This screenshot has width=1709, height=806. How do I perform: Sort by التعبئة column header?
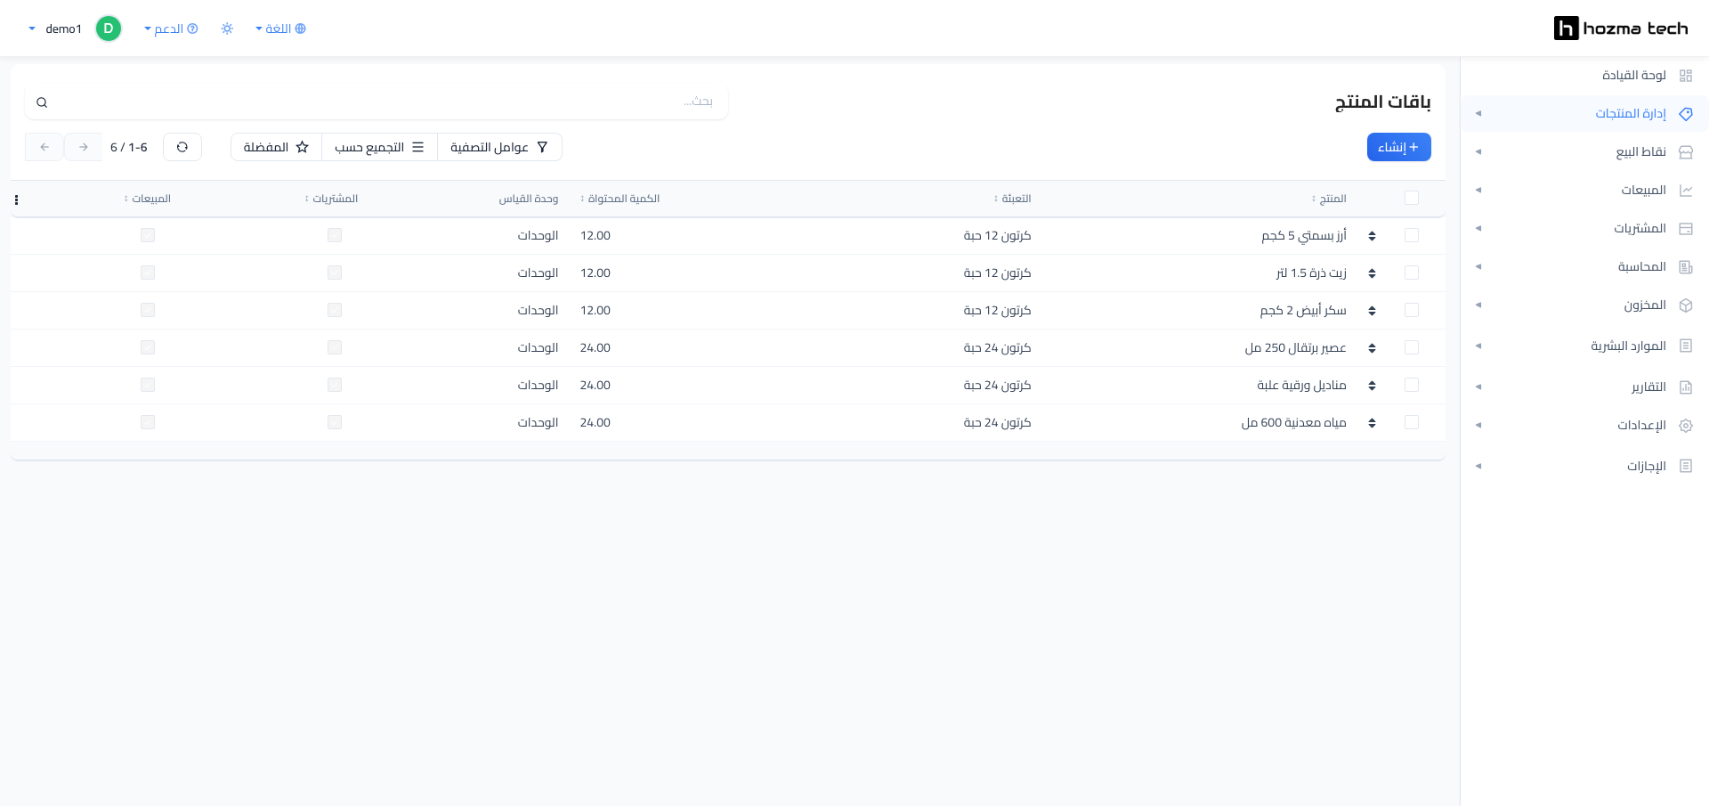(x=1013, y=199)
